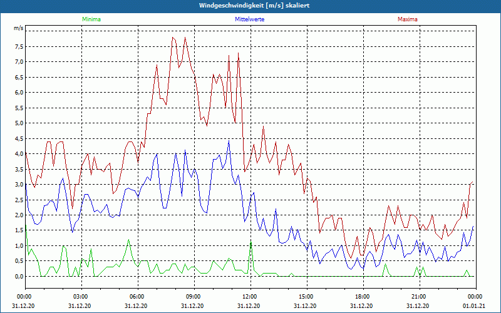This screenshot has width=501, height=313.
Task: Click the 31.12.20 date under 12:00
Action: pos(248,306)
